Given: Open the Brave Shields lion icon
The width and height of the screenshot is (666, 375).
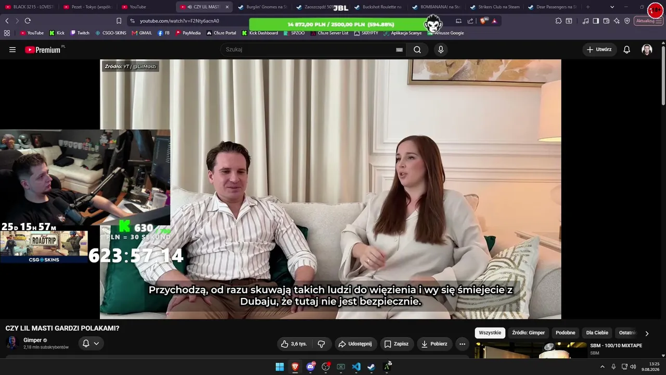Looking at the screenshot, I should [x=483, y=21].
